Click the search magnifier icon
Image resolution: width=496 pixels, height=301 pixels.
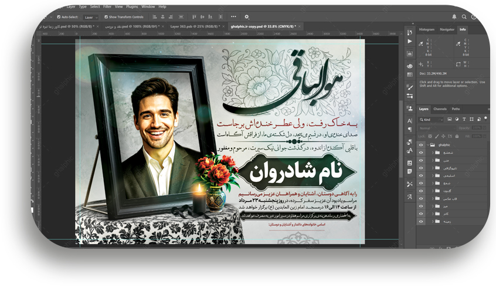point(464,17)
